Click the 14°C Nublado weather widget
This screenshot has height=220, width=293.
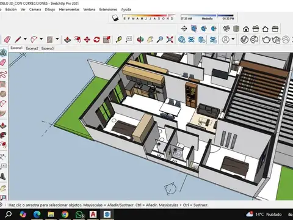point(264,214)
